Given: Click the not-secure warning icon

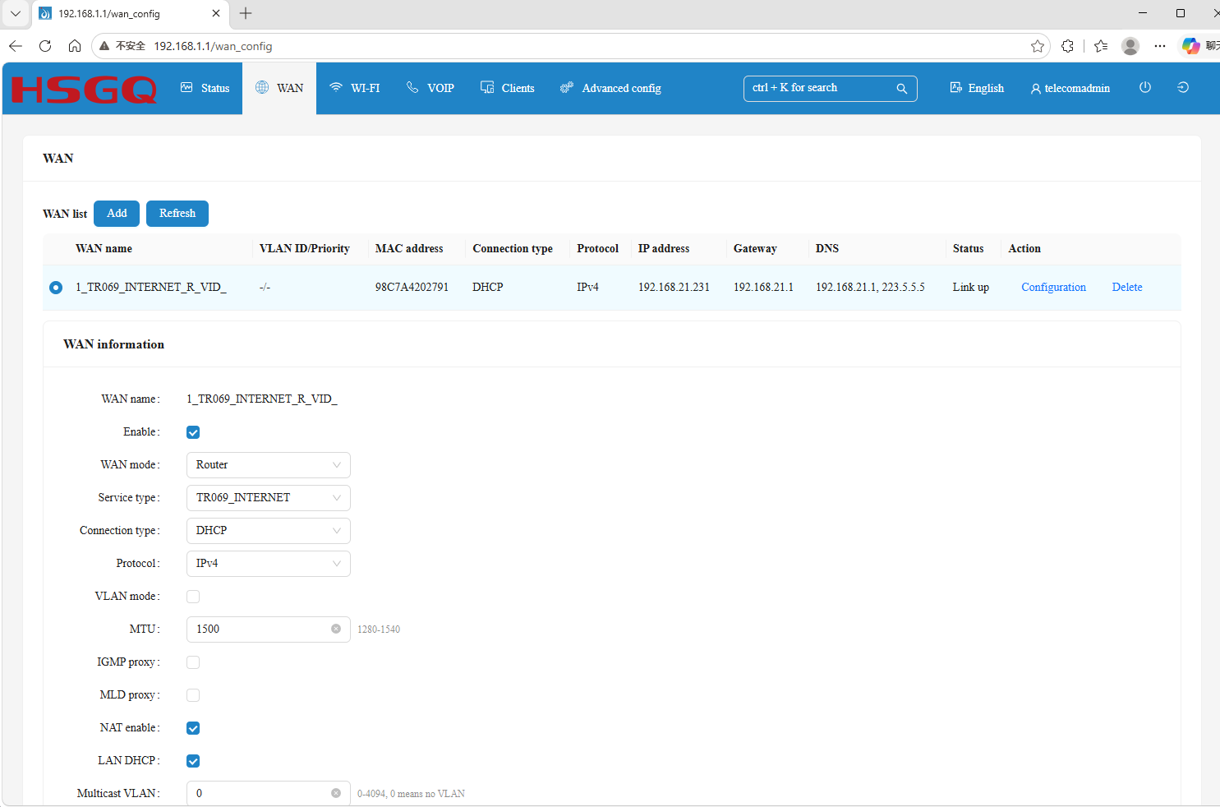Looking at the screenshot, I should [104, 46].
